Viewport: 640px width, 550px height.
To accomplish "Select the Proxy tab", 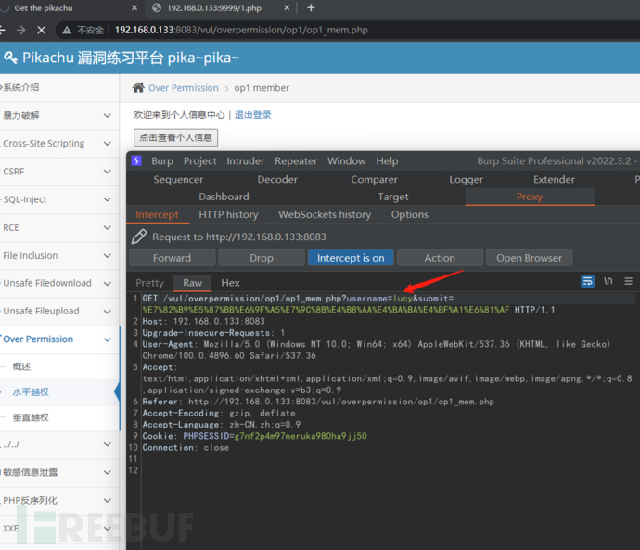I will [530, 197].
